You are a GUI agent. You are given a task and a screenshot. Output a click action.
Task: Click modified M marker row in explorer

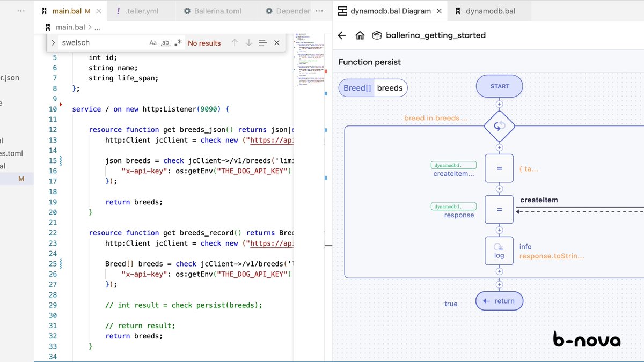[x=17, y=179]
